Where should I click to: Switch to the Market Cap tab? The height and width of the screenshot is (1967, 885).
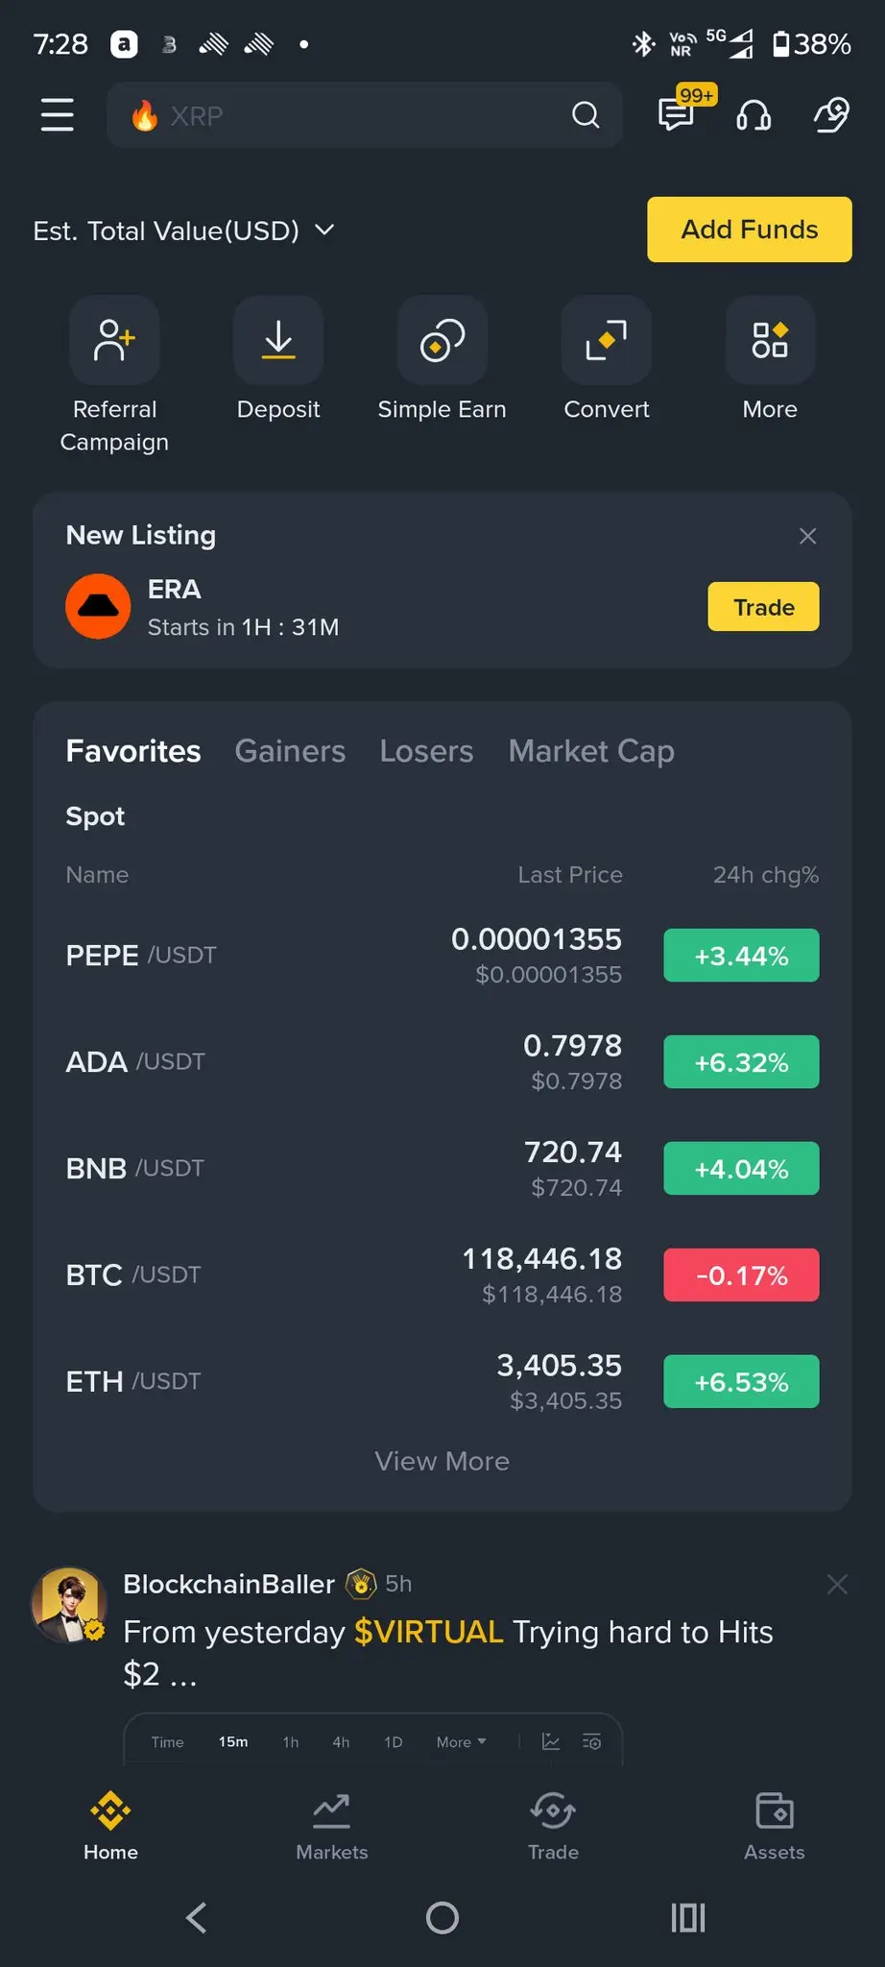591,751
